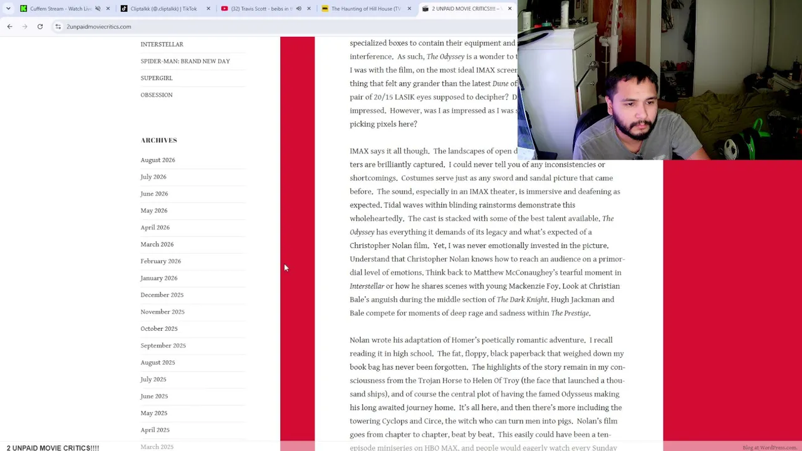Open the October 2025 archive
Viewport: 802px width, 451px height.
click(159, 329)
